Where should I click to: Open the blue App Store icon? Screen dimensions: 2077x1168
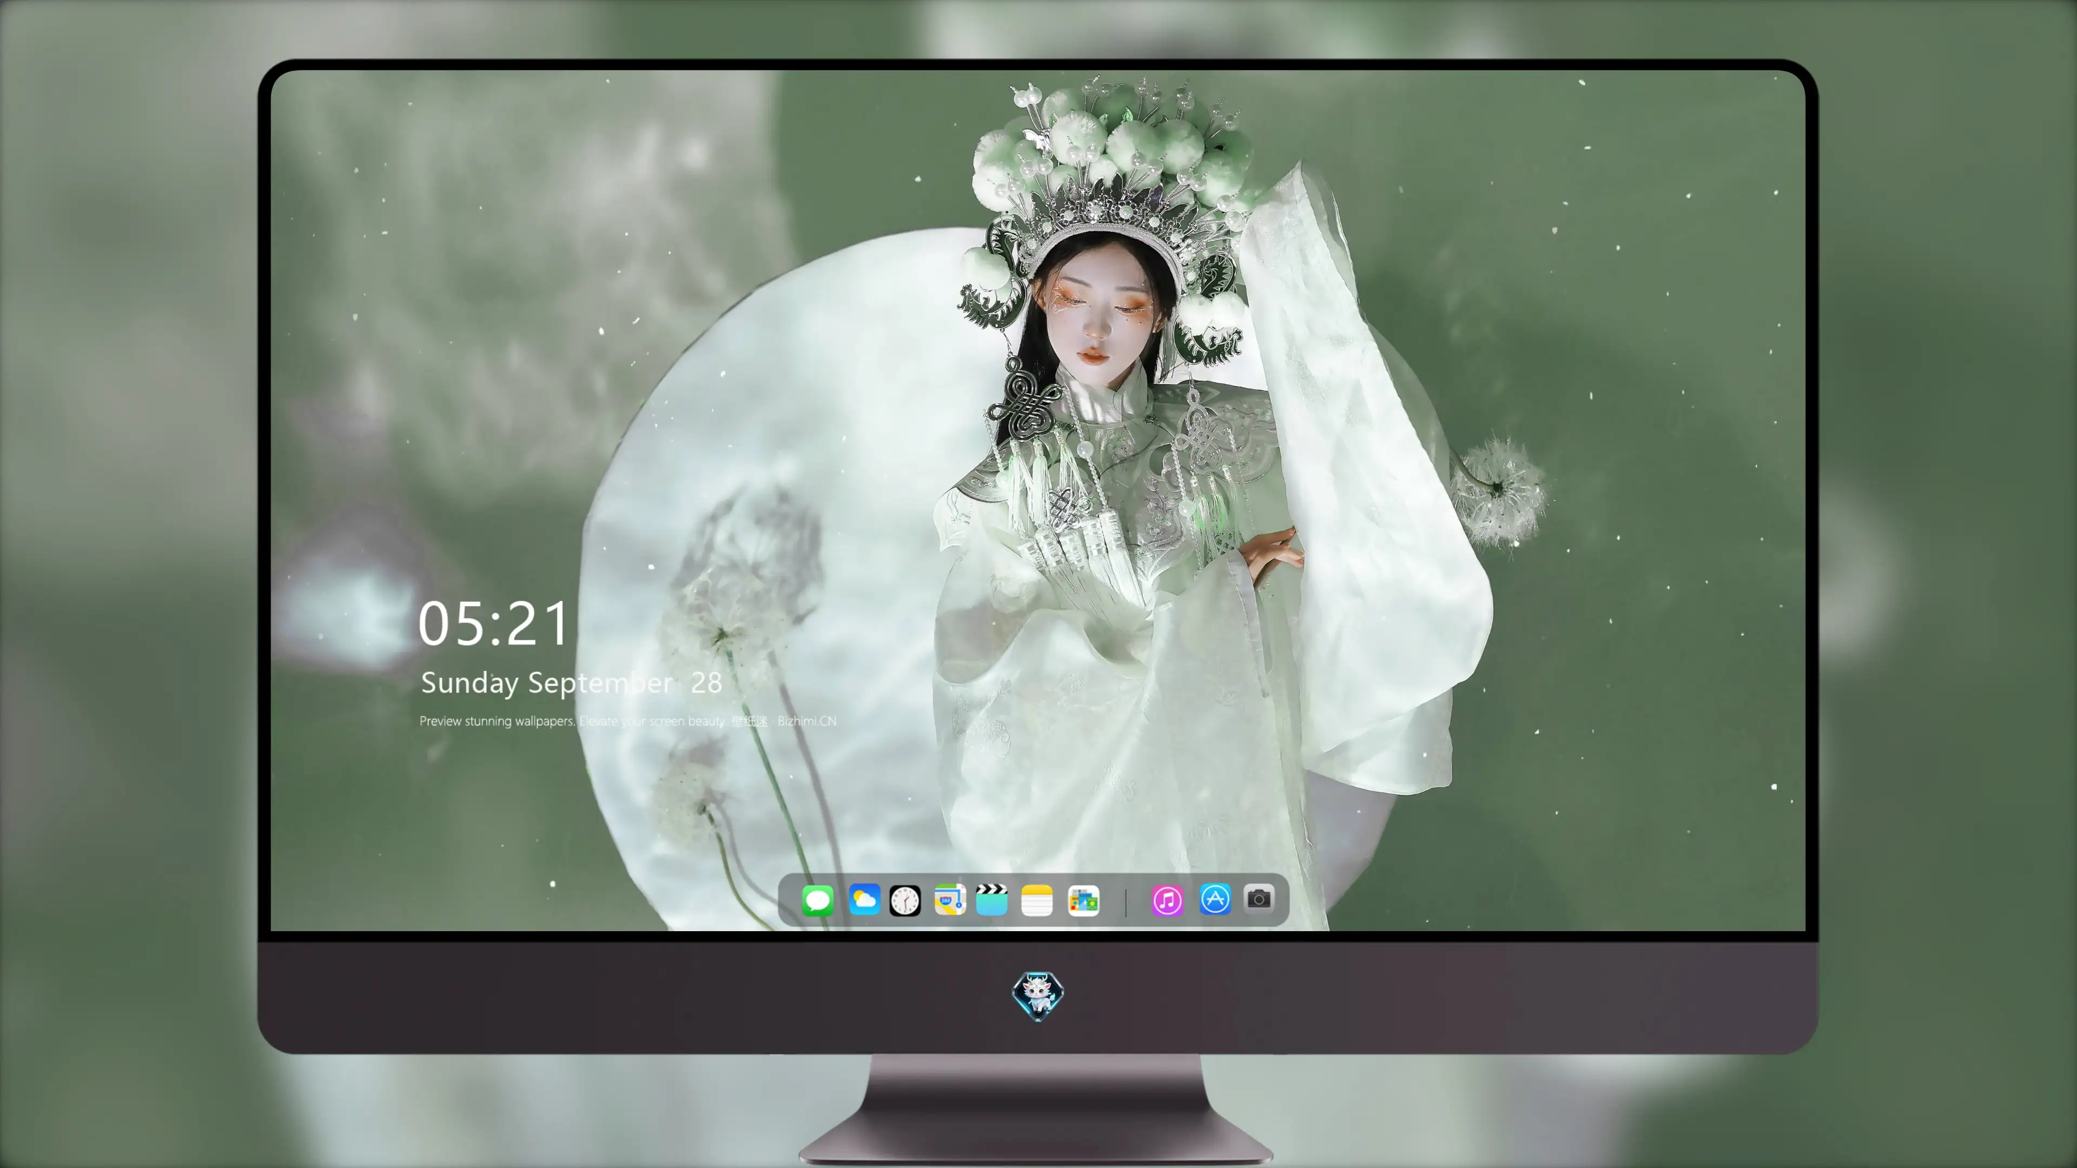coord(1215,899)
